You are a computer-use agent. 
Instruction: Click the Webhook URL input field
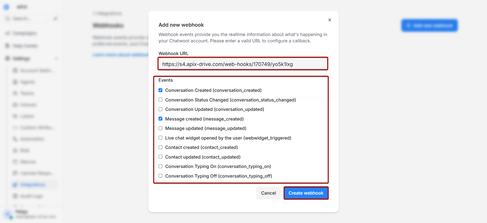pyautogui.click(x=243, y=64)
